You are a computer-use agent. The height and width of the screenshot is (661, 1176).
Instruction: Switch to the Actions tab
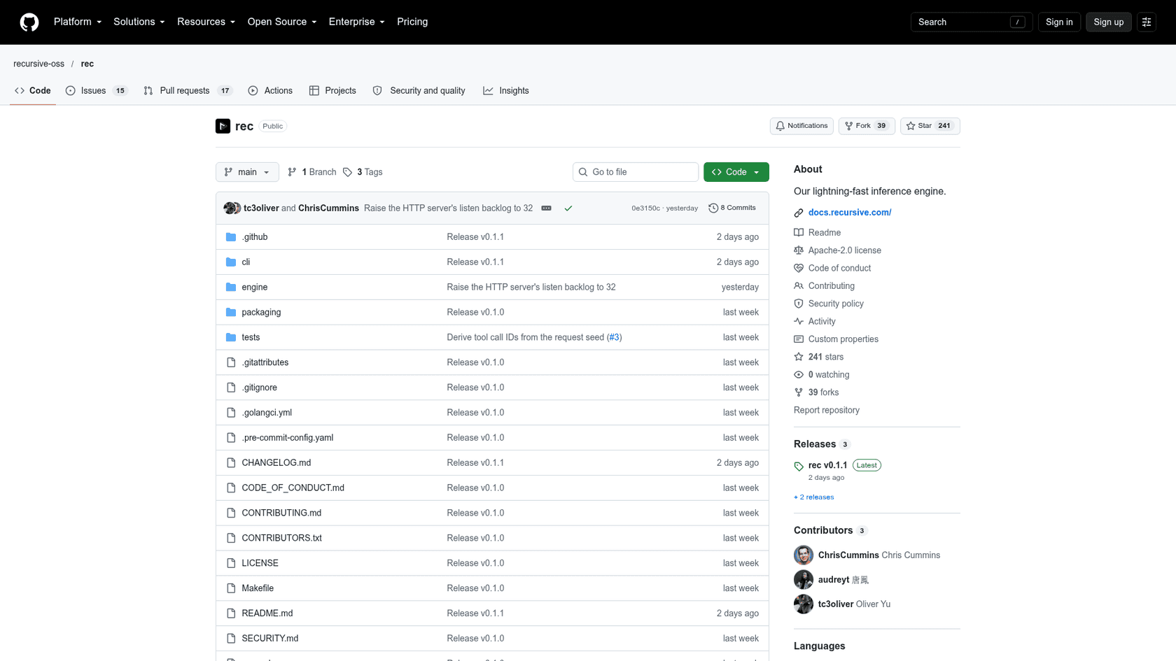pyautogui.click(x=270, y=91)
